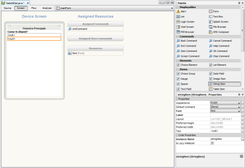Viewport: 245px width, 168px height.
Task: Edit the Instance Name value stringItem
Action: [225, 139]
